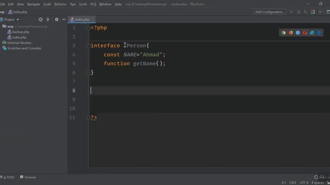
Task: Close the index.php editor tab
Action: (93, 20)
